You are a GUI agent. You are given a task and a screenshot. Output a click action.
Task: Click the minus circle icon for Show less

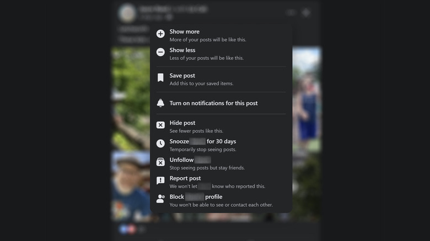160,52
